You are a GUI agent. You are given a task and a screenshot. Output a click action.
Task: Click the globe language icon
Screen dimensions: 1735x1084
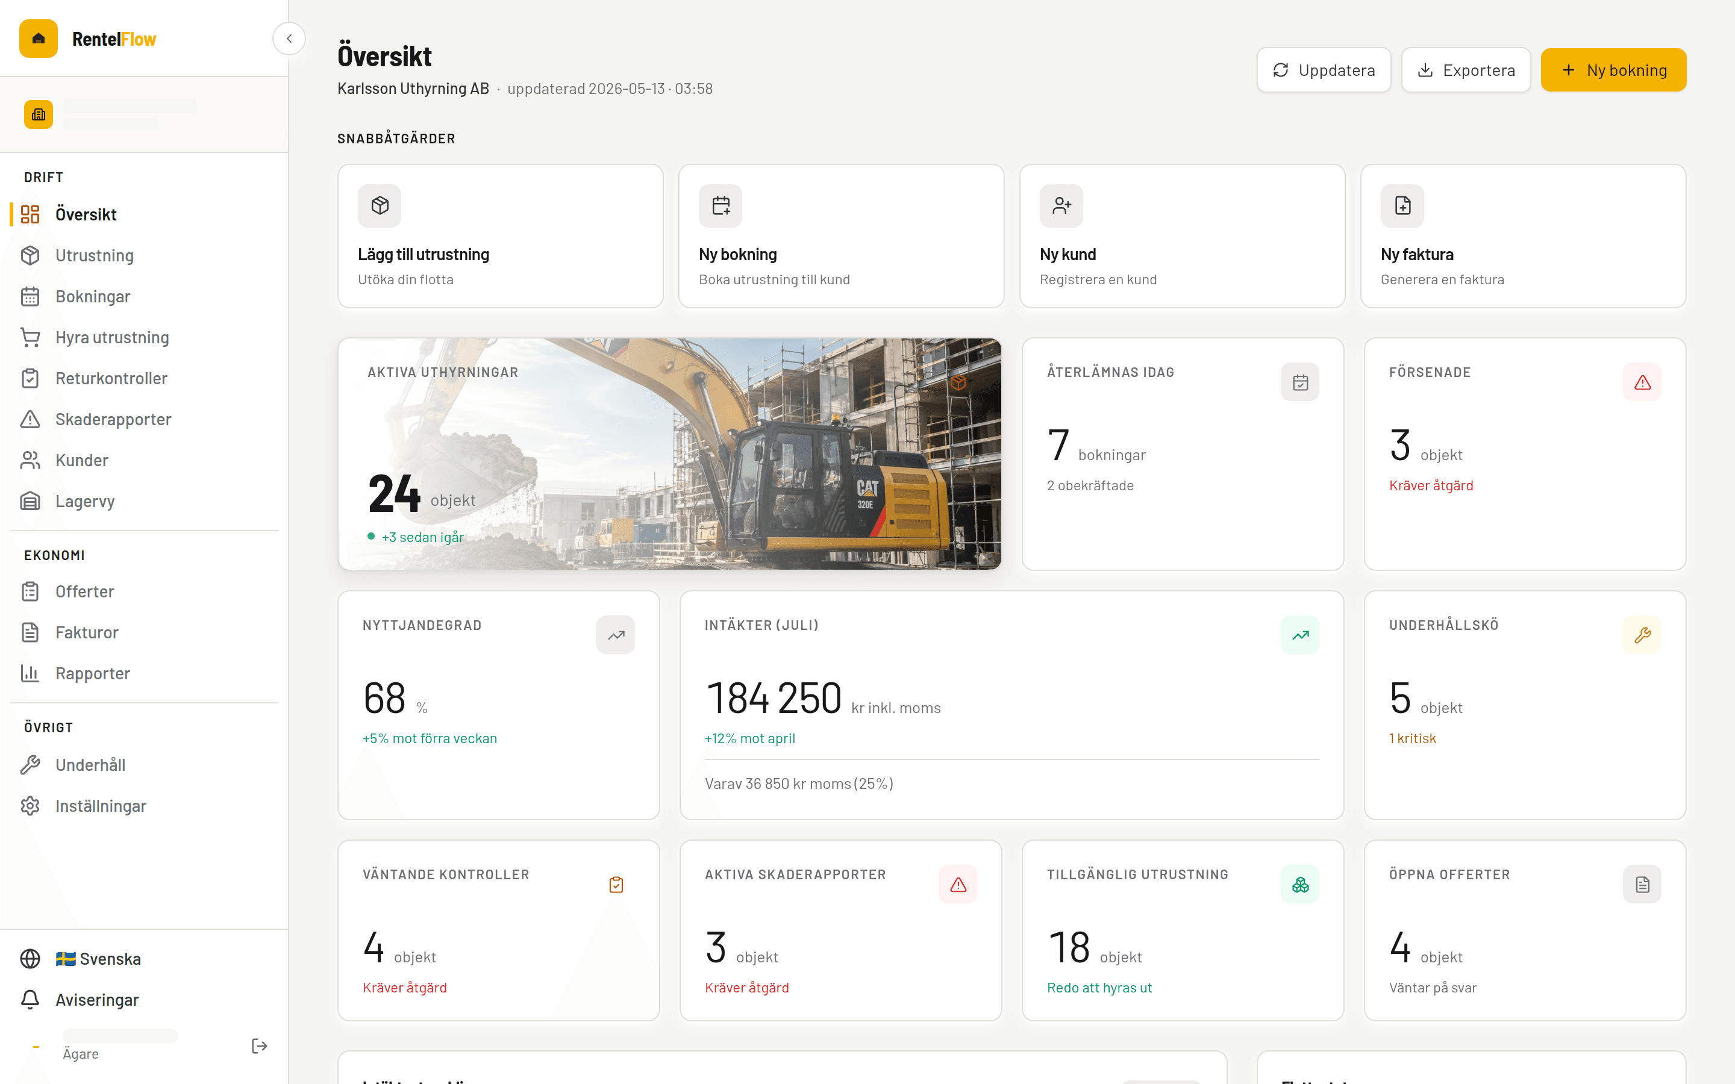point(30,959)
